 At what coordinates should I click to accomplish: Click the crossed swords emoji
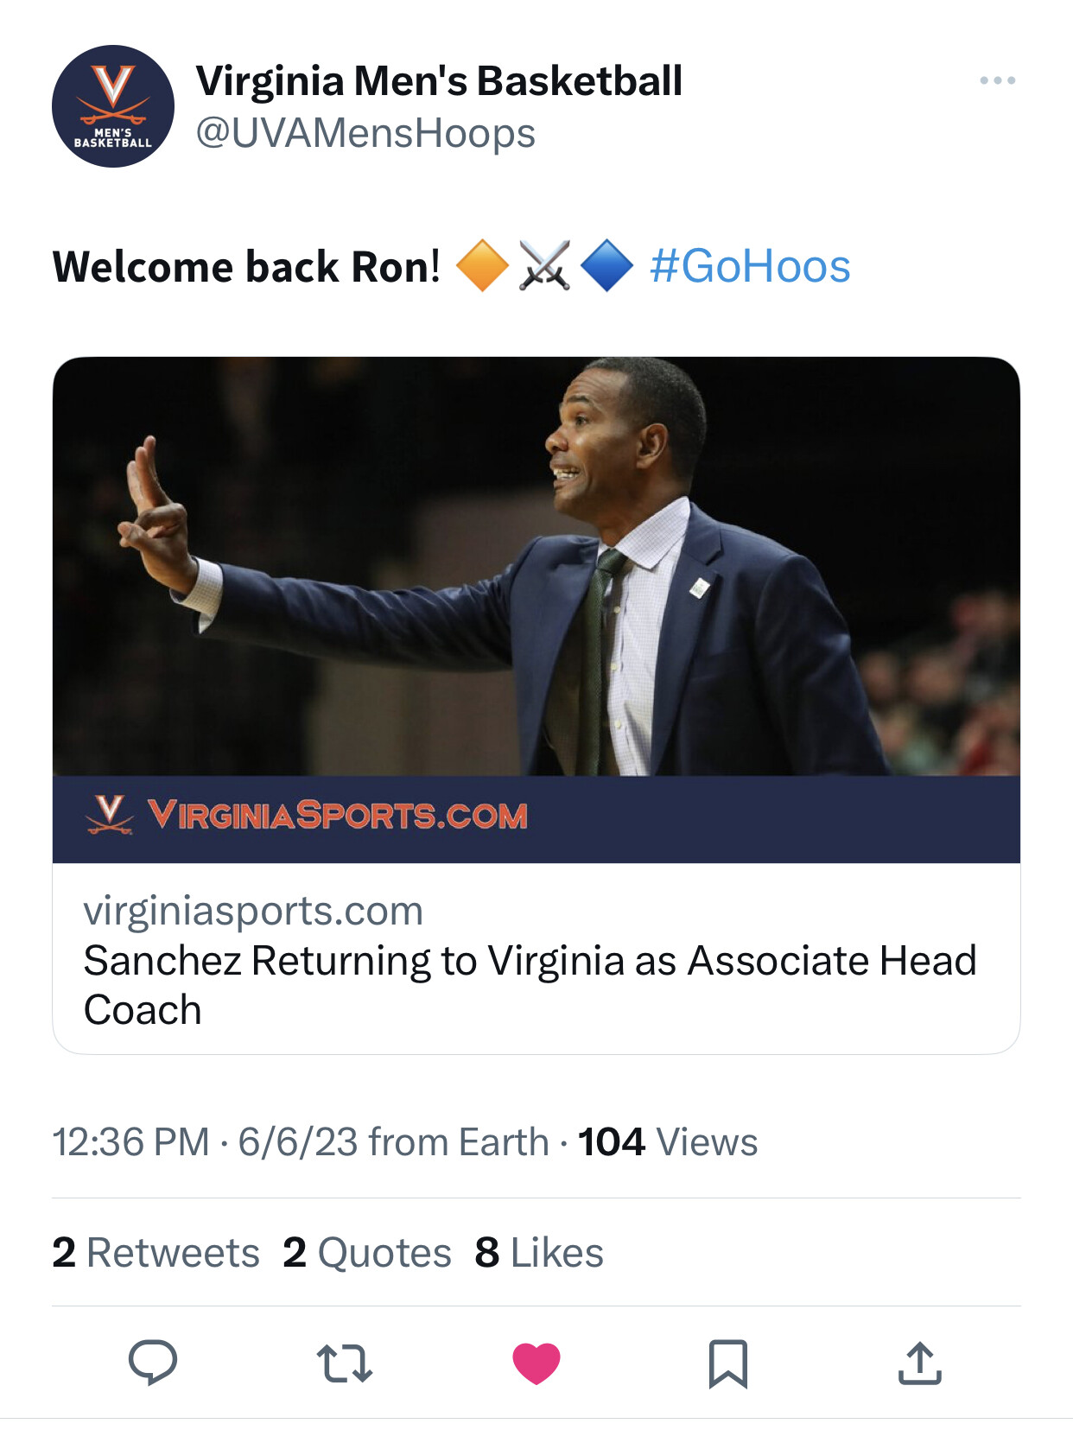[544, 265]
